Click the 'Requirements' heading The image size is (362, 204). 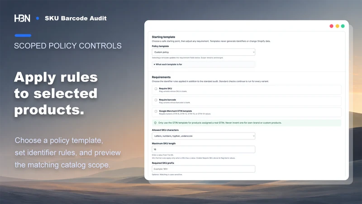tap(161, 77)
